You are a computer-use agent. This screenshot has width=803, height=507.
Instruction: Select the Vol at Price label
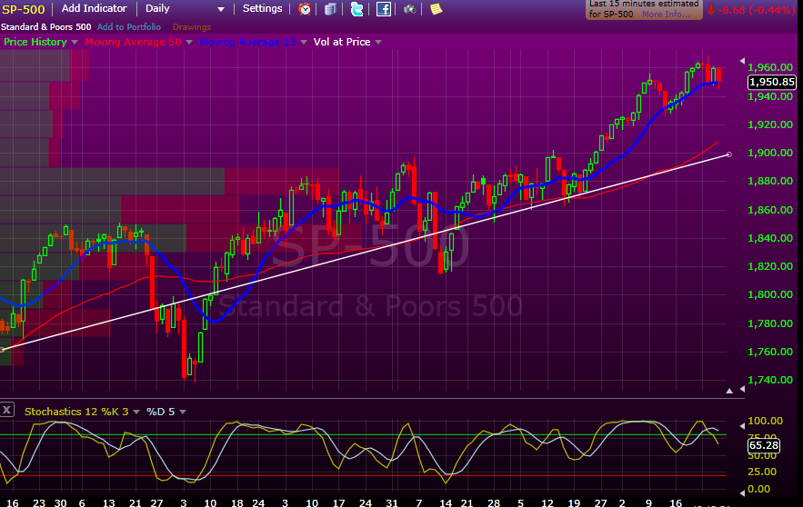342,42
